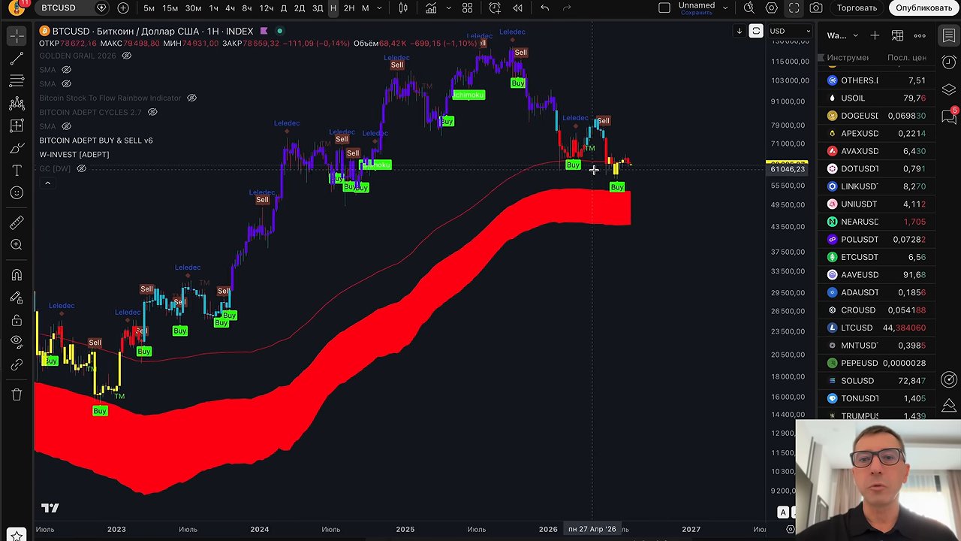Open the watchlist three-dots menu
961x541 pixels.
[920, 35]
